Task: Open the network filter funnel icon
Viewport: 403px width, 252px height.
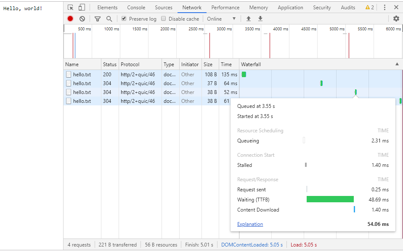Action: pos(98,19)
